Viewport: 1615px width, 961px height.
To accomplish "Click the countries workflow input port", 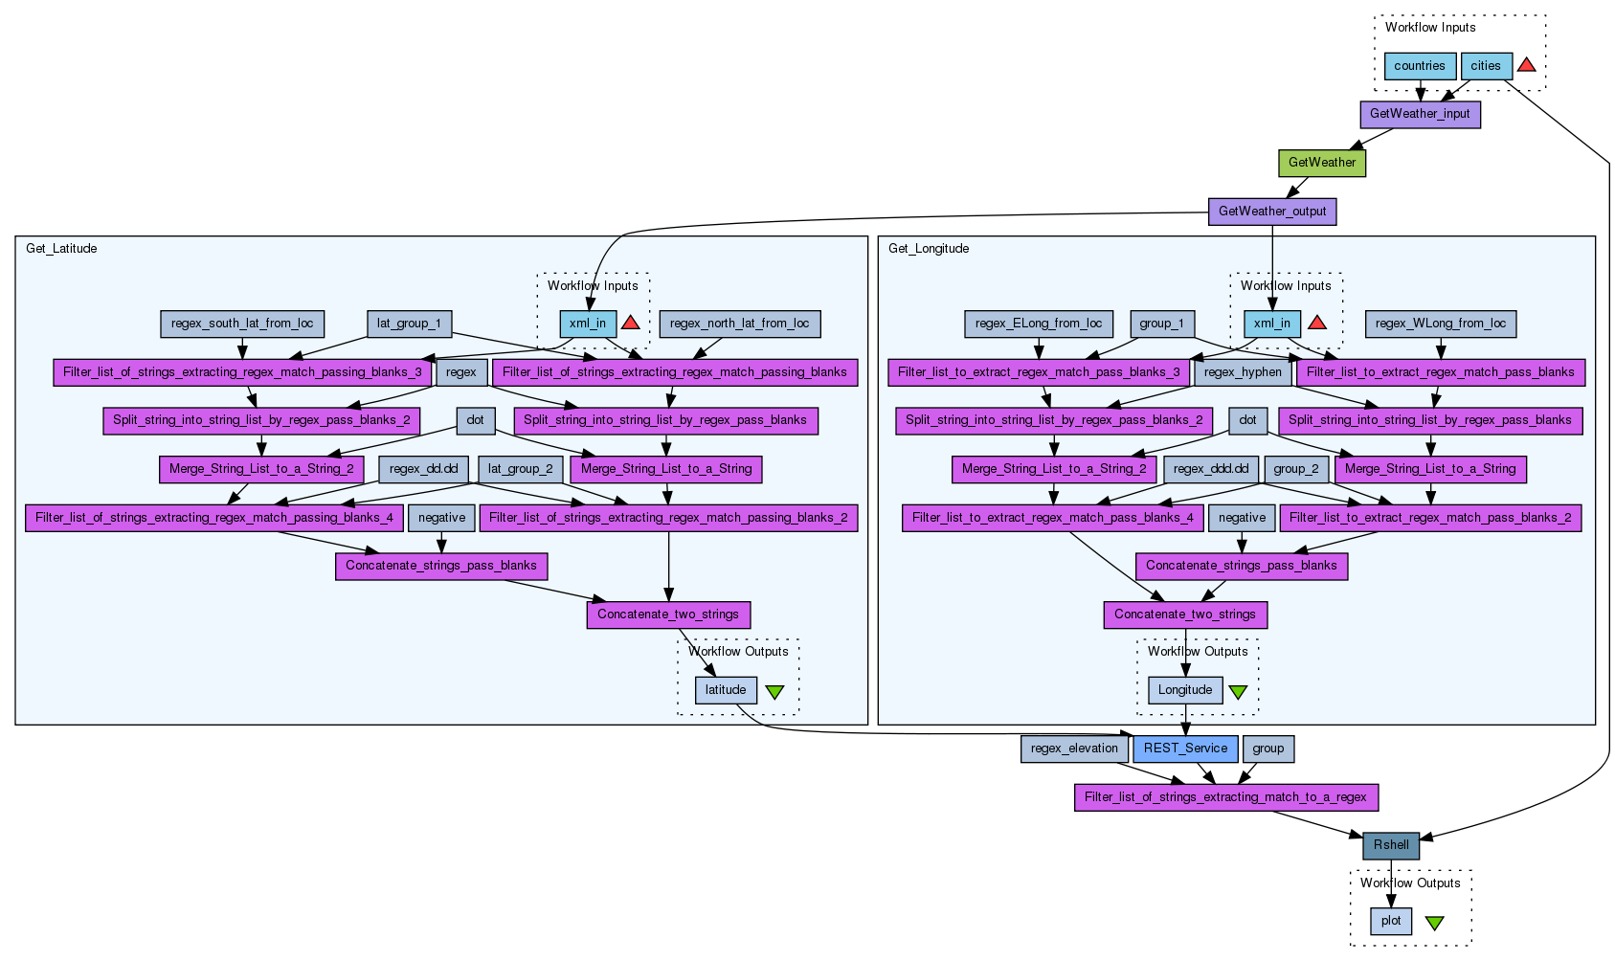I will 1419,66.
